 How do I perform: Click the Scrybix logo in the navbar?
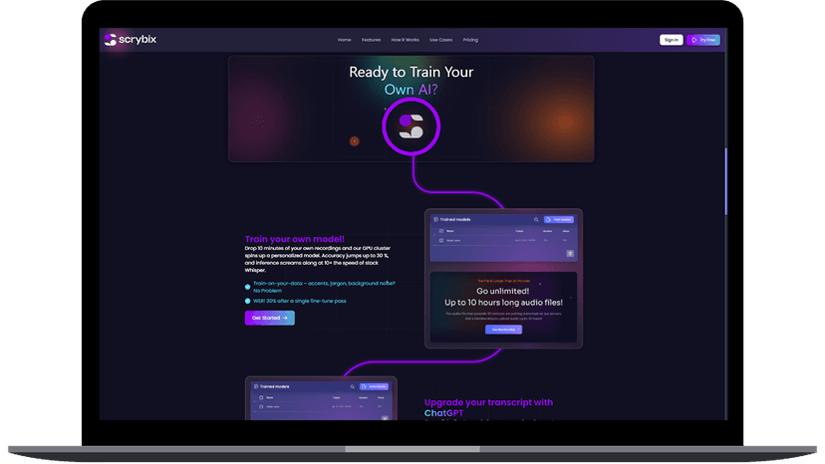click(130, 40)
